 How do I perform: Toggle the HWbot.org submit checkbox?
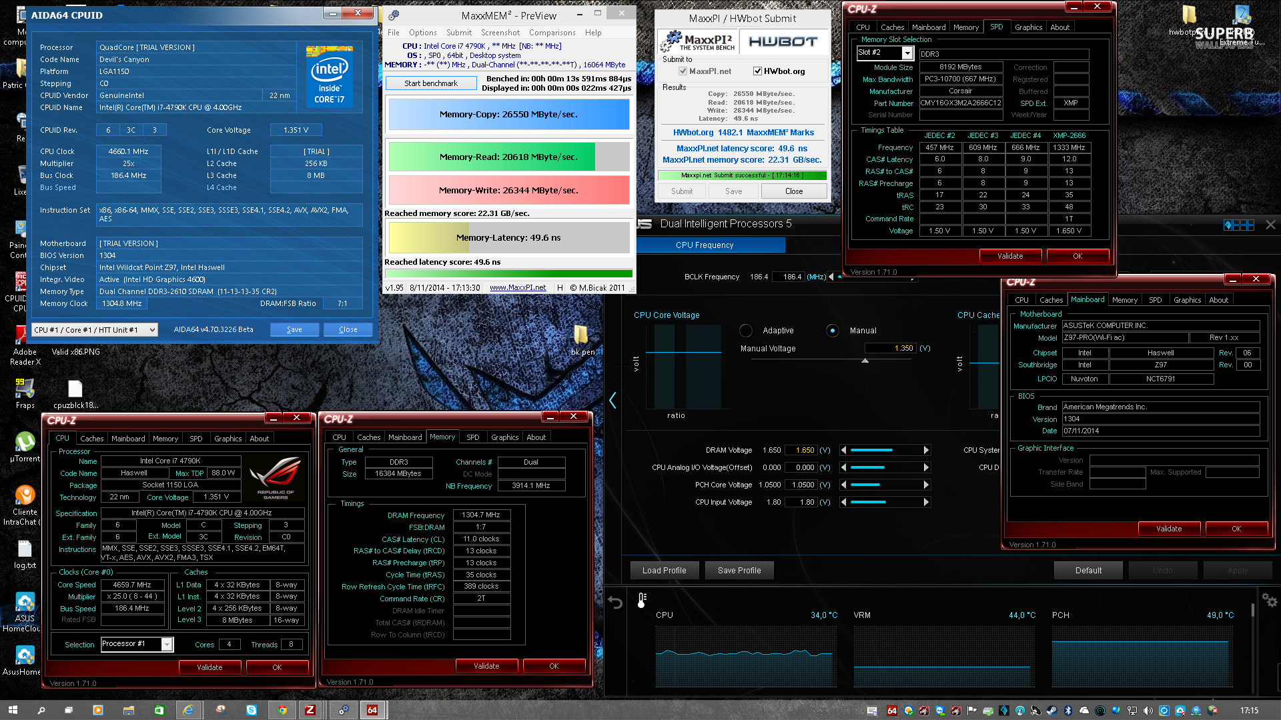tap(758, 71)
